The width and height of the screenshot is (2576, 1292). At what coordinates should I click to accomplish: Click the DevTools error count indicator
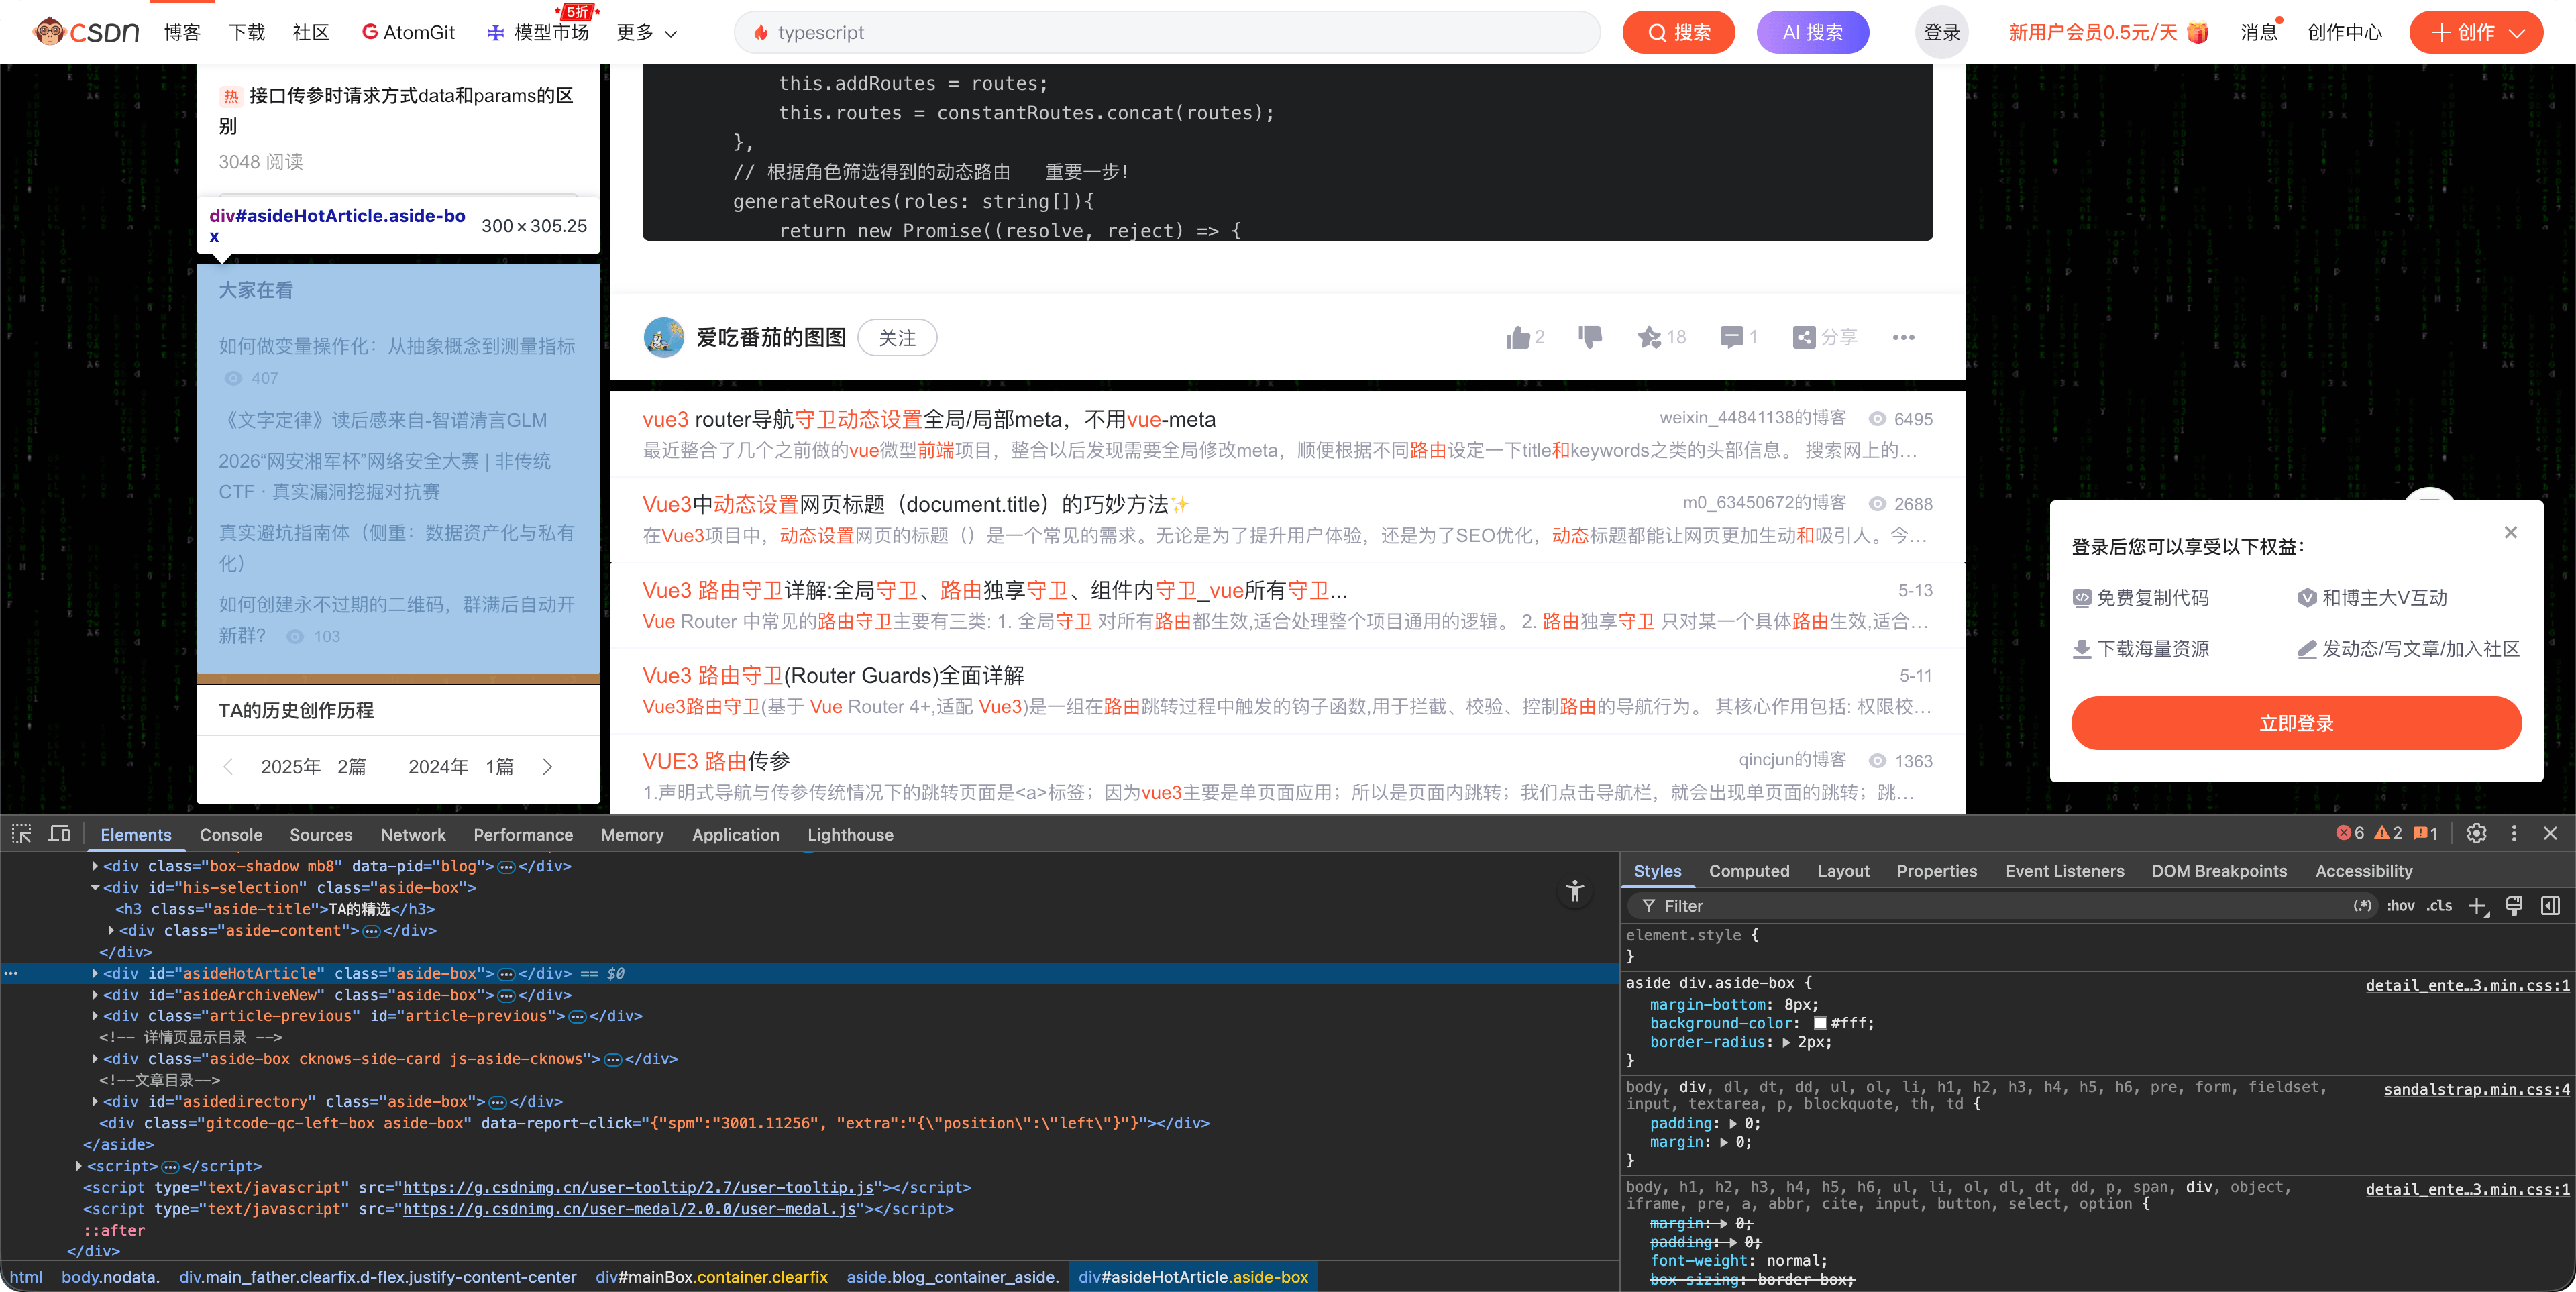pos(2350,833)
